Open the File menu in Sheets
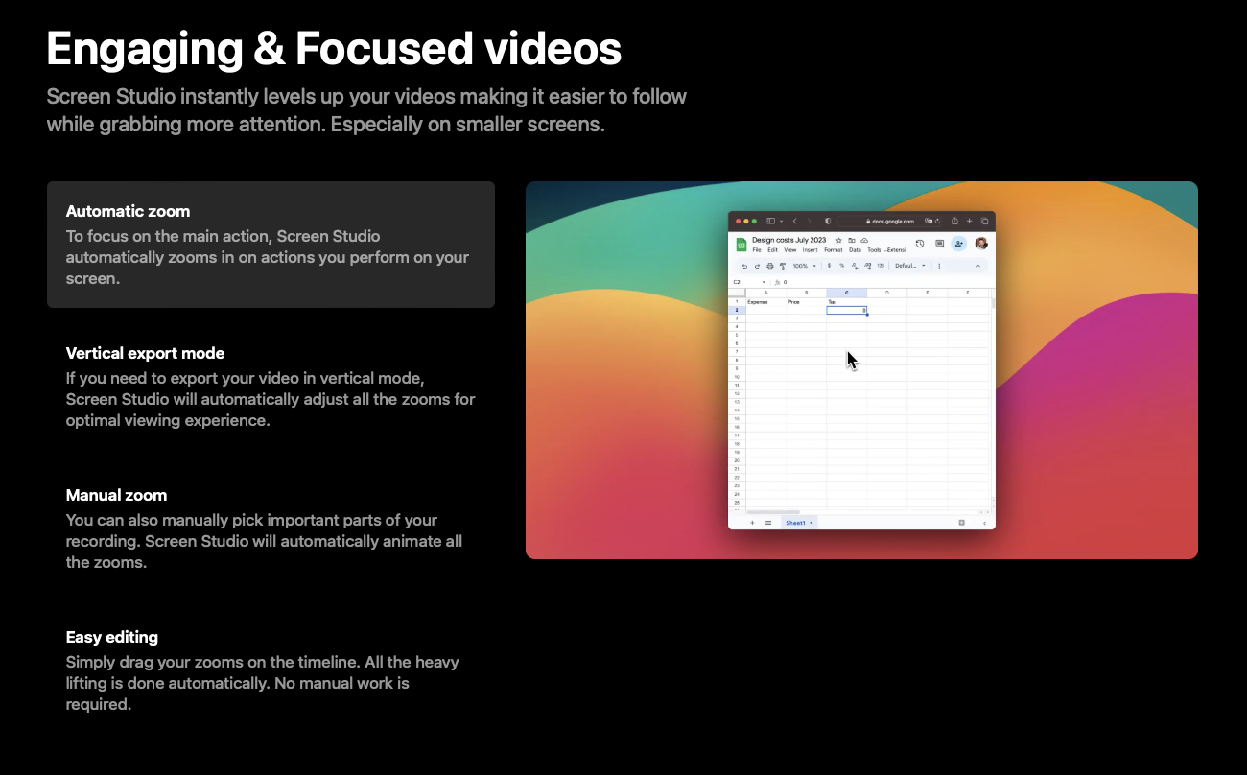This screenshot has width=1247, height=775. (757, 250)
